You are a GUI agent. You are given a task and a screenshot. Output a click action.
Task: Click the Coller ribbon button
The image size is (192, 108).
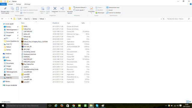[17, 10]
